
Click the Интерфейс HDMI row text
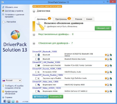(x=50, y=72)
